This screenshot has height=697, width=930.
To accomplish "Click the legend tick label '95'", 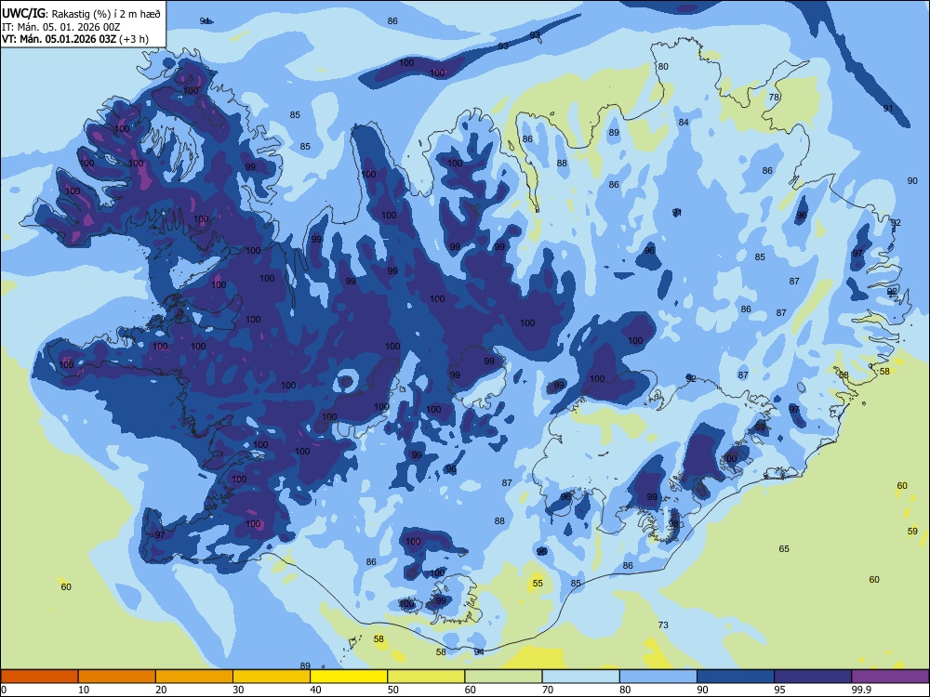I will [778, 690].
